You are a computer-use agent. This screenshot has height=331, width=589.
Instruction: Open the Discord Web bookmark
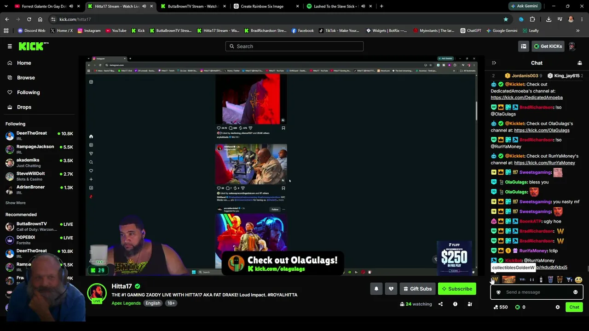[x=31, y=31]
